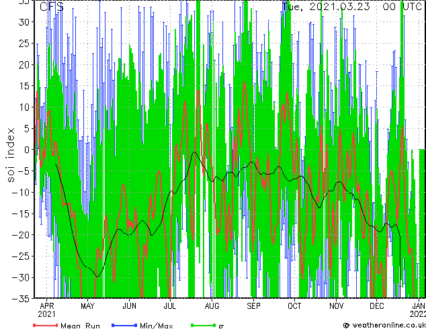Select the SEP month label
The width and height of the screenshot is (426, 329).
click(x=253, y=306)
